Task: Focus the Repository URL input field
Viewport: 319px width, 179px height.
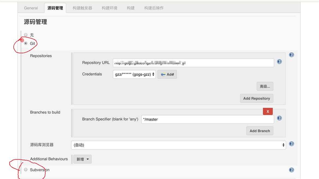Action: (x=193, y=63)
